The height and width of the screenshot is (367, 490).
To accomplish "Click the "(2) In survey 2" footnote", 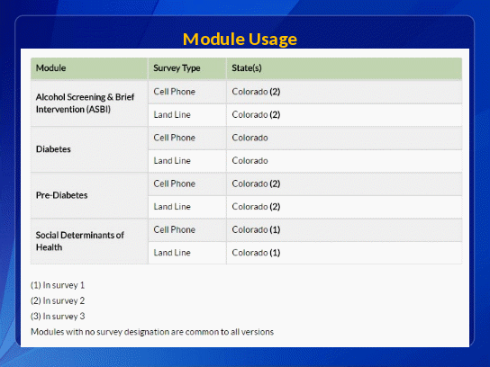I will pos(58,300).
